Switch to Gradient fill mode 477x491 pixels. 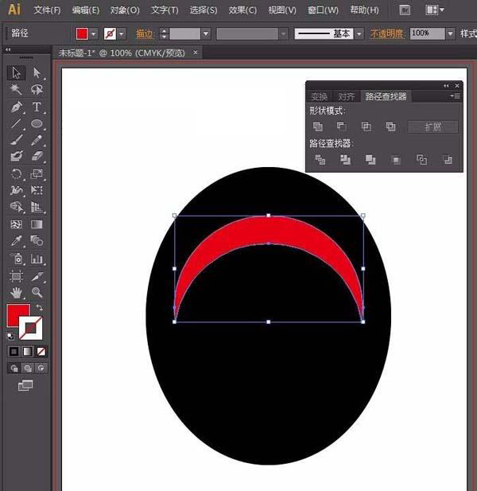[x=27, y=351]
